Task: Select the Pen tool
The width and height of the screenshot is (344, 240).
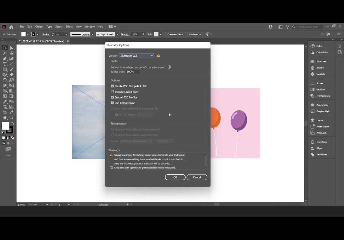Action: tap(5, 59)
